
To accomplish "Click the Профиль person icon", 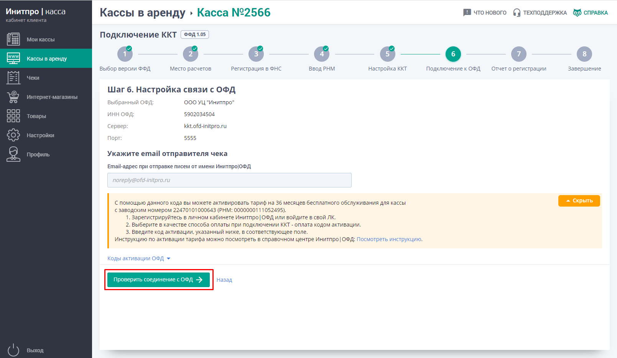I will [13, 154].
